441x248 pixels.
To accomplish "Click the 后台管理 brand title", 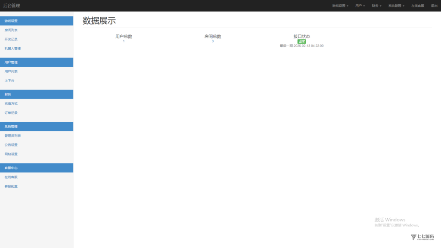I will 12,6.
